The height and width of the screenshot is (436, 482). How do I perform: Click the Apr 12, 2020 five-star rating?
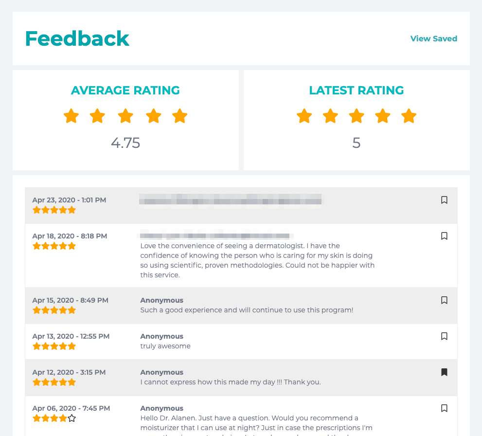(54, 382)
